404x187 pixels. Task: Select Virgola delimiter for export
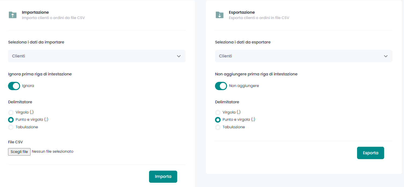pyautogui.click(x=218, y=112)
